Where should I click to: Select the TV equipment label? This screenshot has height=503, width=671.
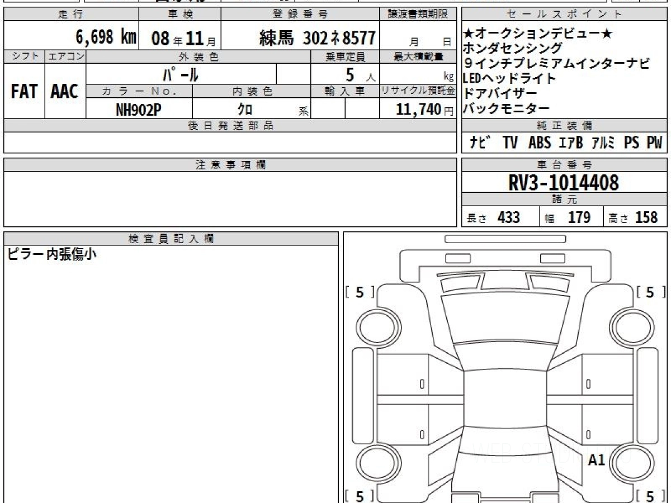click(x=510, y=143)
